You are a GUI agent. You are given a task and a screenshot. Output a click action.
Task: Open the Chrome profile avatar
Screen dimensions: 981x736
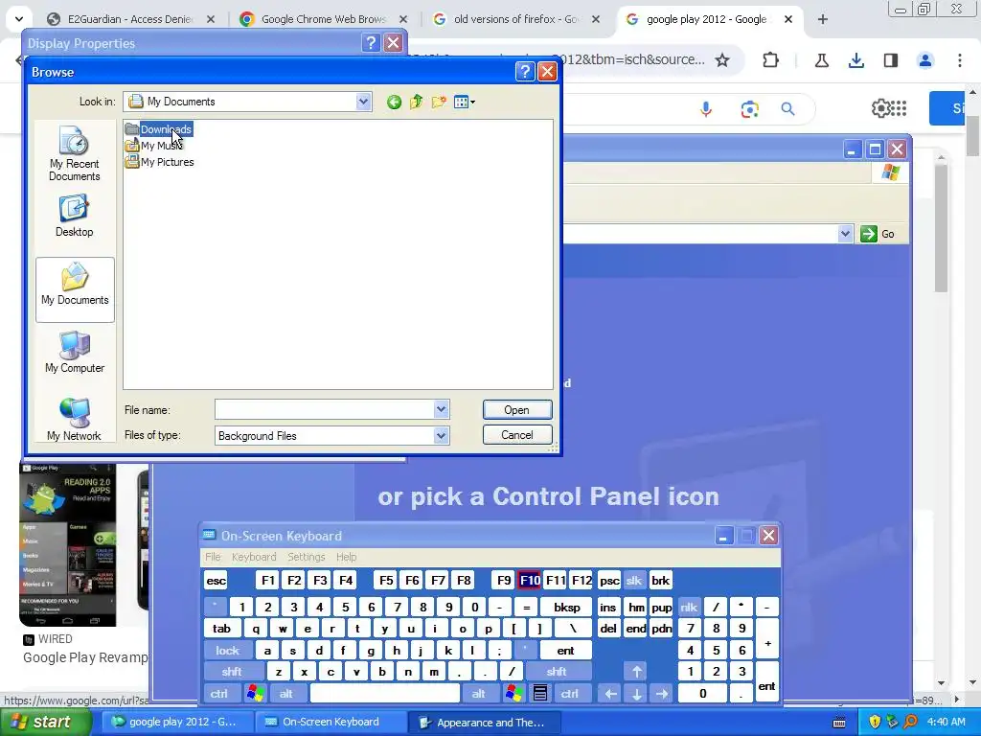(x=925, y=60)
